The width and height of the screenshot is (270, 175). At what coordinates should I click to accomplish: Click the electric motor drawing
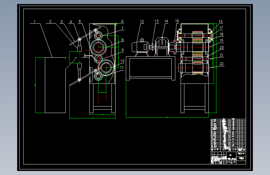(x=140, y=47)
